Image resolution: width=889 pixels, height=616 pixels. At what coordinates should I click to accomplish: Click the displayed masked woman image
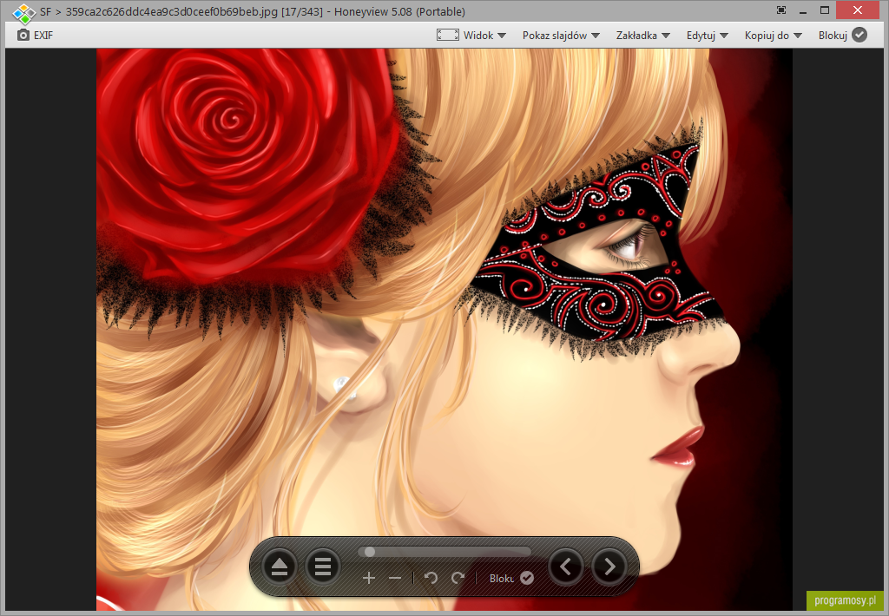coord(444,329)
